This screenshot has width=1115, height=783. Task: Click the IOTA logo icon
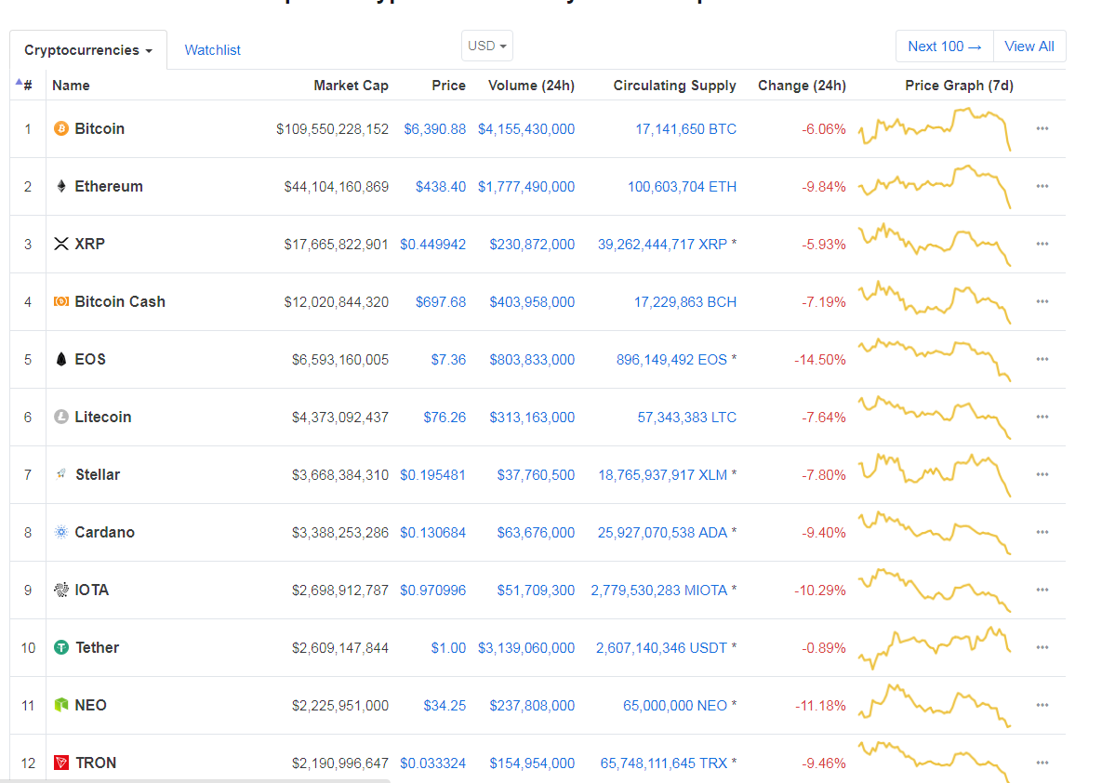(61, 590)
